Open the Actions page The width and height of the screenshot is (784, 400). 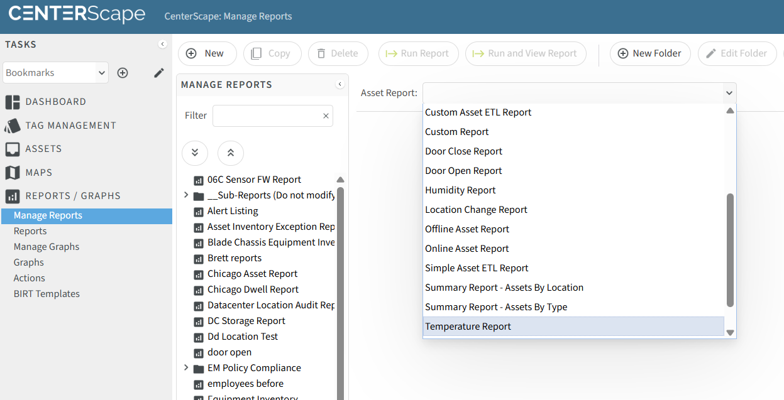[x=30, y=278]
